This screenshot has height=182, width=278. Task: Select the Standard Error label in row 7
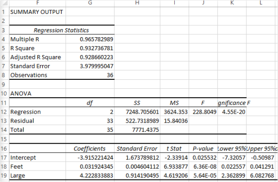pyautogui.click(x=37, y=66)
